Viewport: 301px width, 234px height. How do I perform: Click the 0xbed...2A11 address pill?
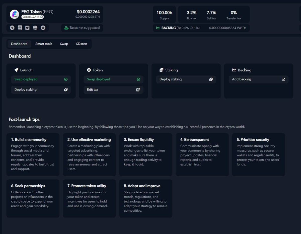33,17
